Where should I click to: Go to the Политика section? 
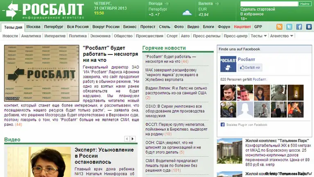tap(78, 36)
